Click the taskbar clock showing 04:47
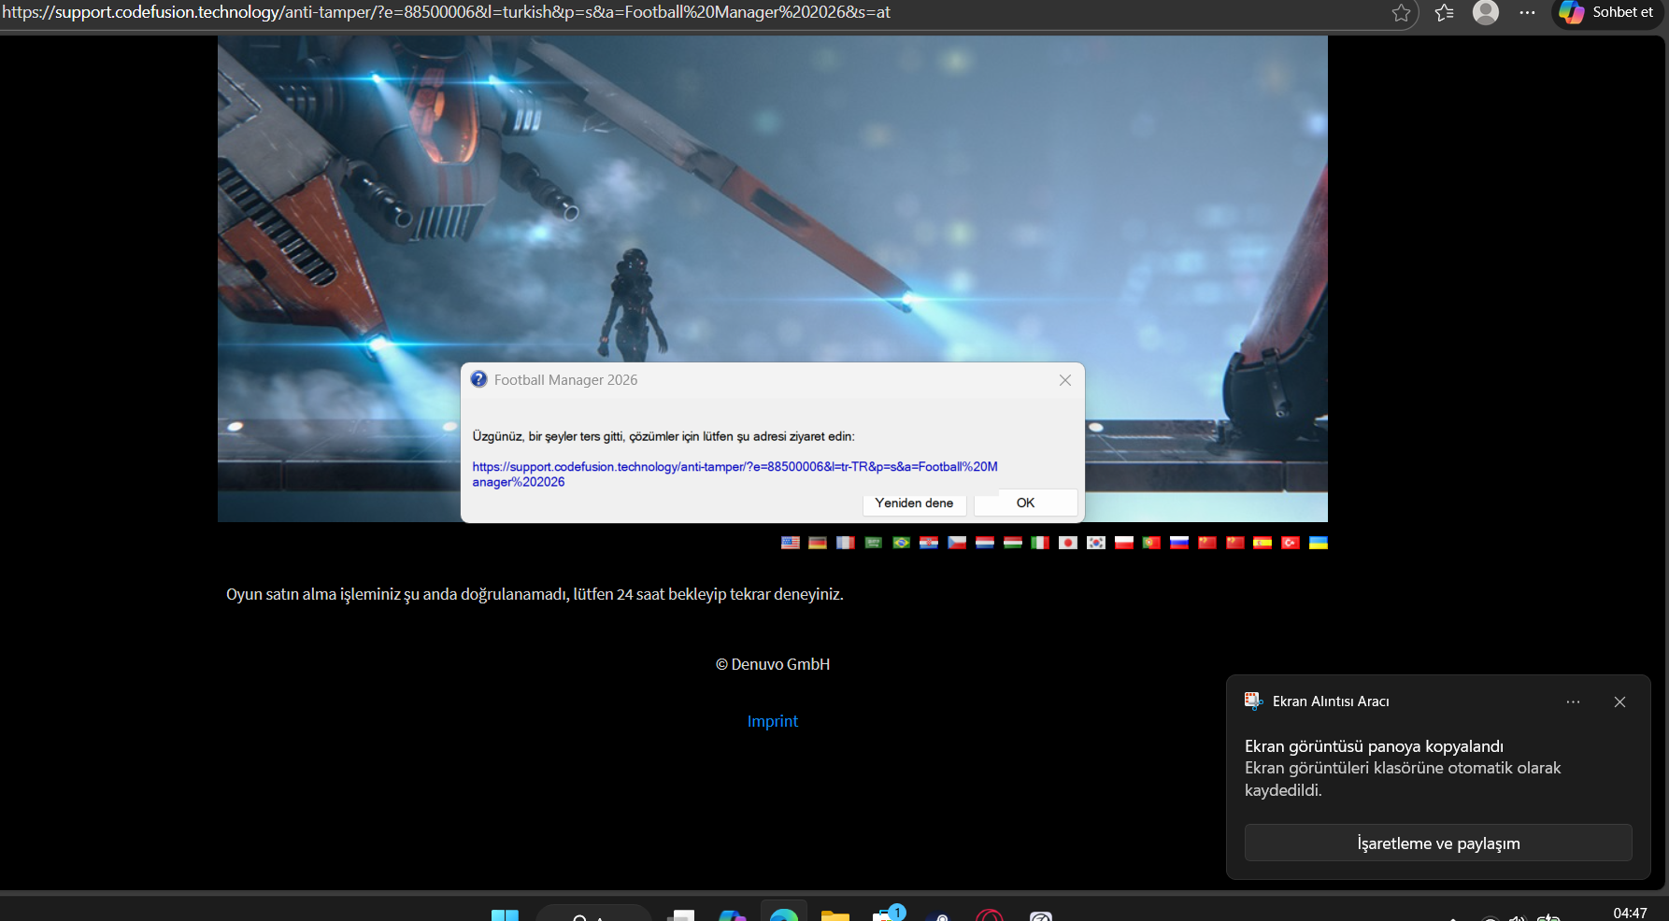Image resolution: width=1669 pixels, height=921 pixels. pyautogui.click(x=1630, y=913)
